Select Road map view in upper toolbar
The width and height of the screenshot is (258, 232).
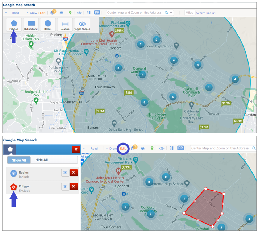pyautogui.click(x=16, y=13)
